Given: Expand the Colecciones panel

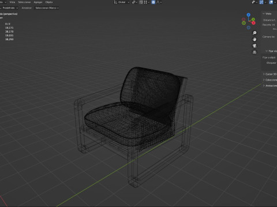Looking at the screenshot, I should click(269, 80).
